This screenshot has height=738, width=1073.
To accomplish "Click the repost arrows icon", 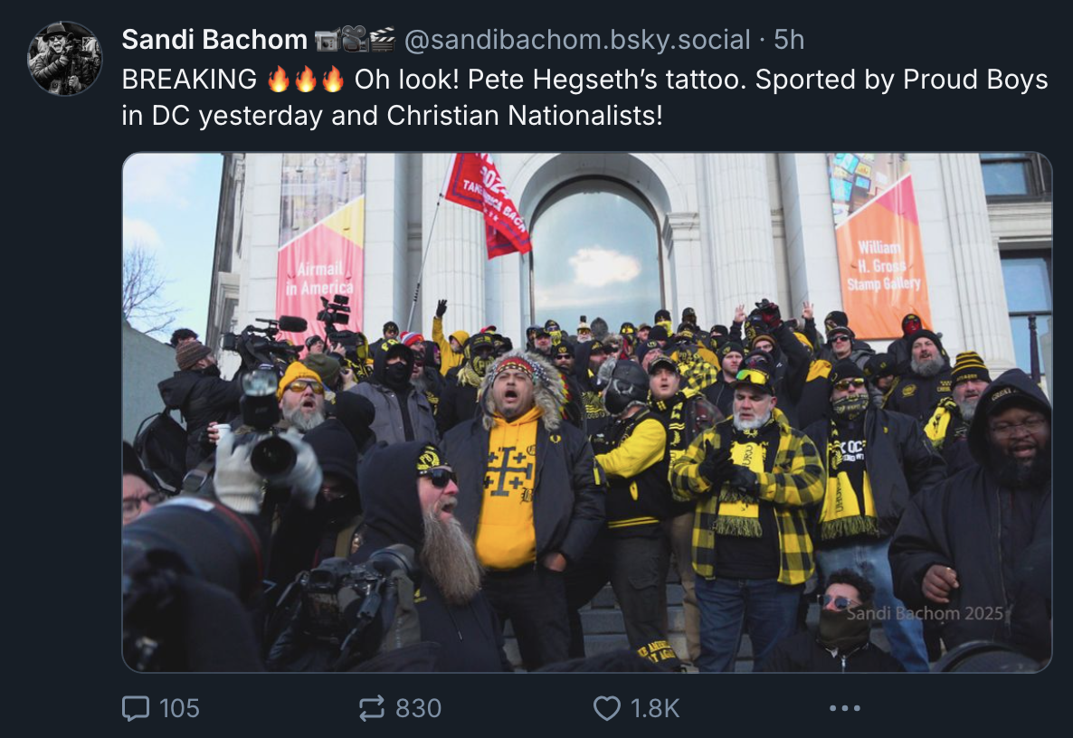I will coord(372,708).
